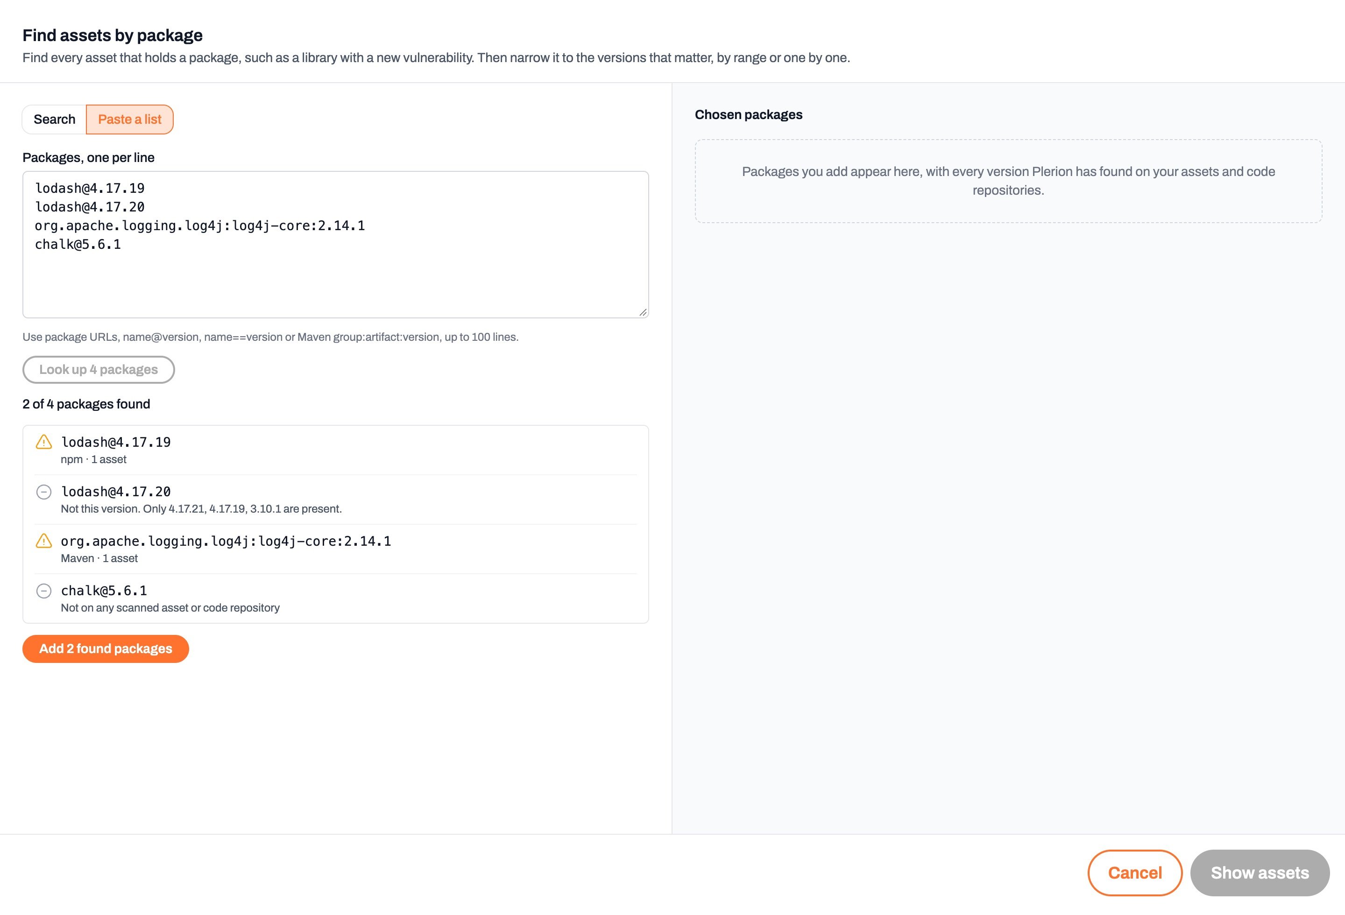Select the org.apache.logging.log4j result row
This screenshot has height=915, width=1345.
click(336, 549)
